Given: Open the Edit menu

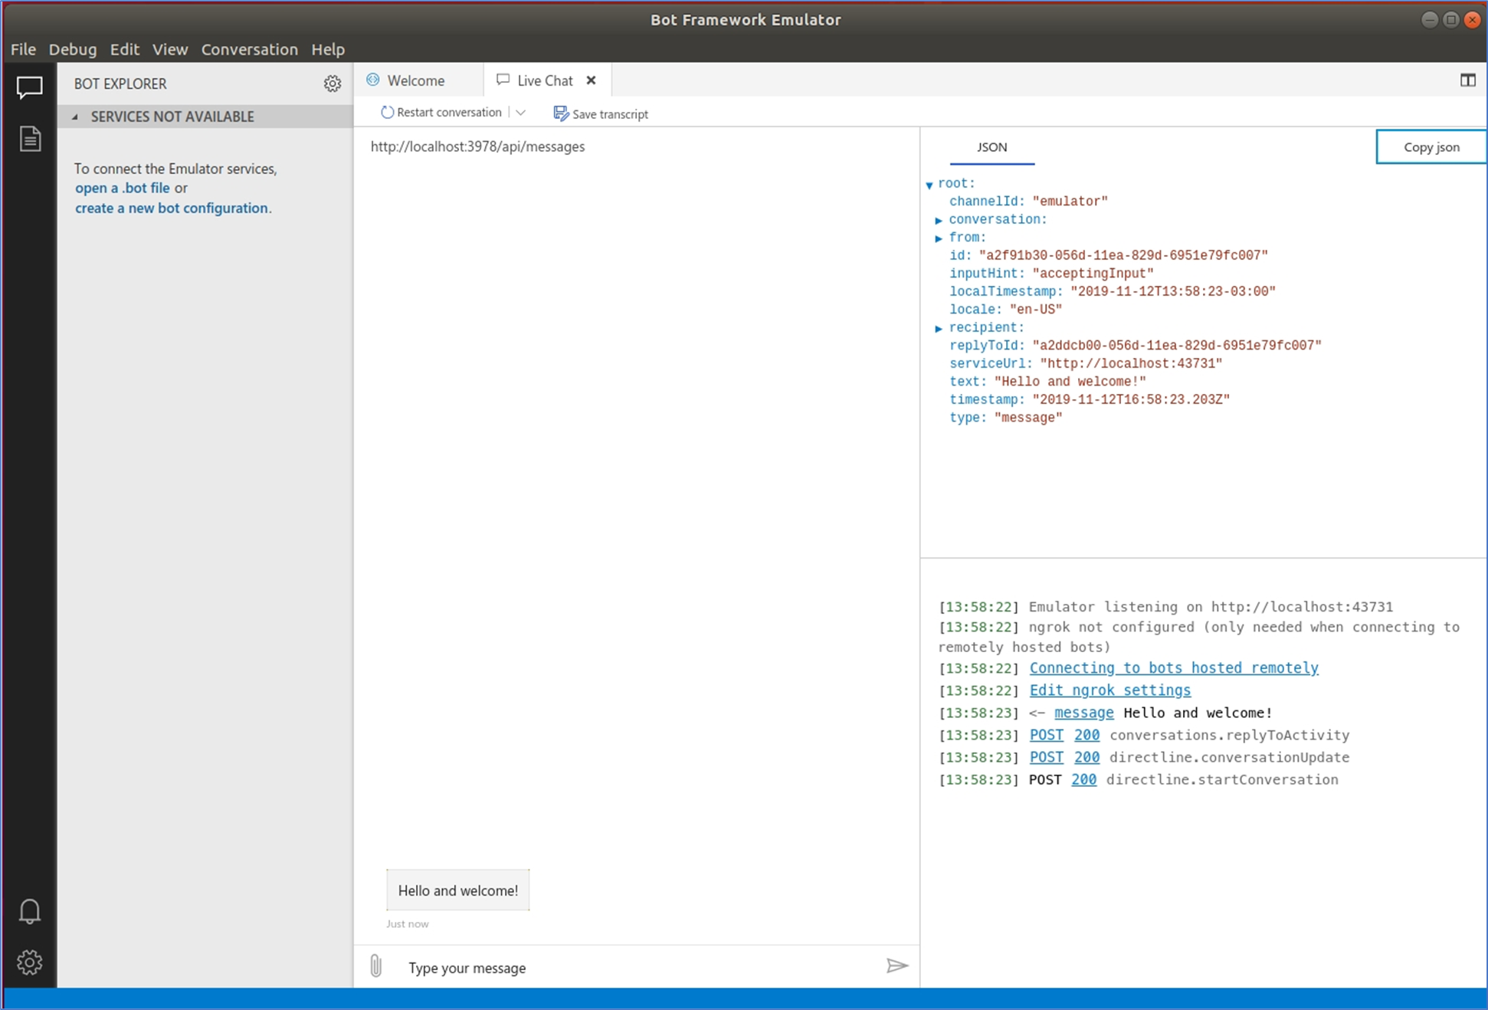Looking at the screenshot, I should 124,49.
